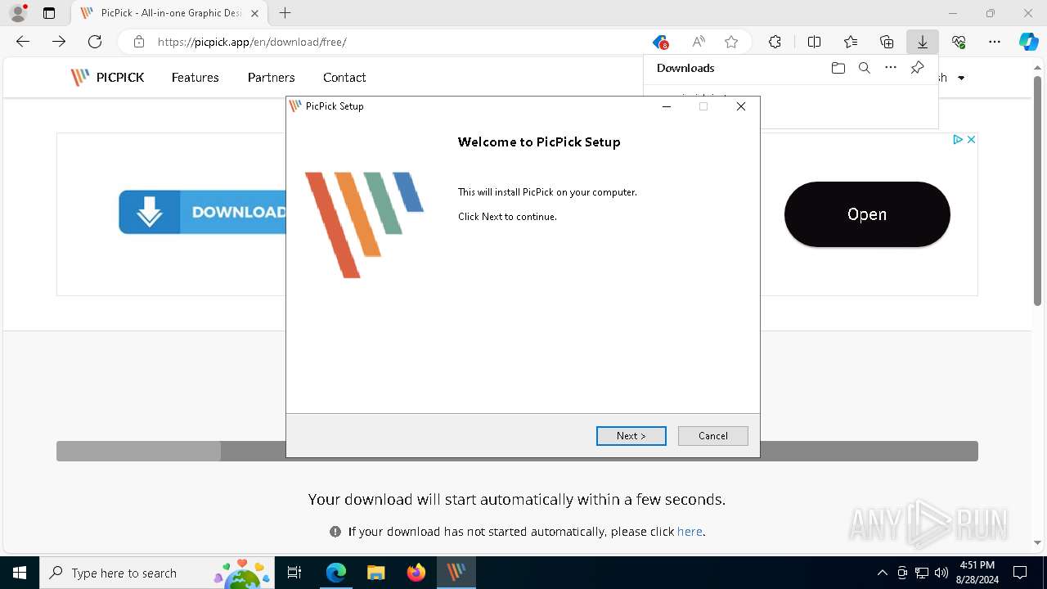The width and height of the screenshot is (1047, 589).
Task: Minimize the PicPick Setup dialog
Action: (x=667, y=106)
